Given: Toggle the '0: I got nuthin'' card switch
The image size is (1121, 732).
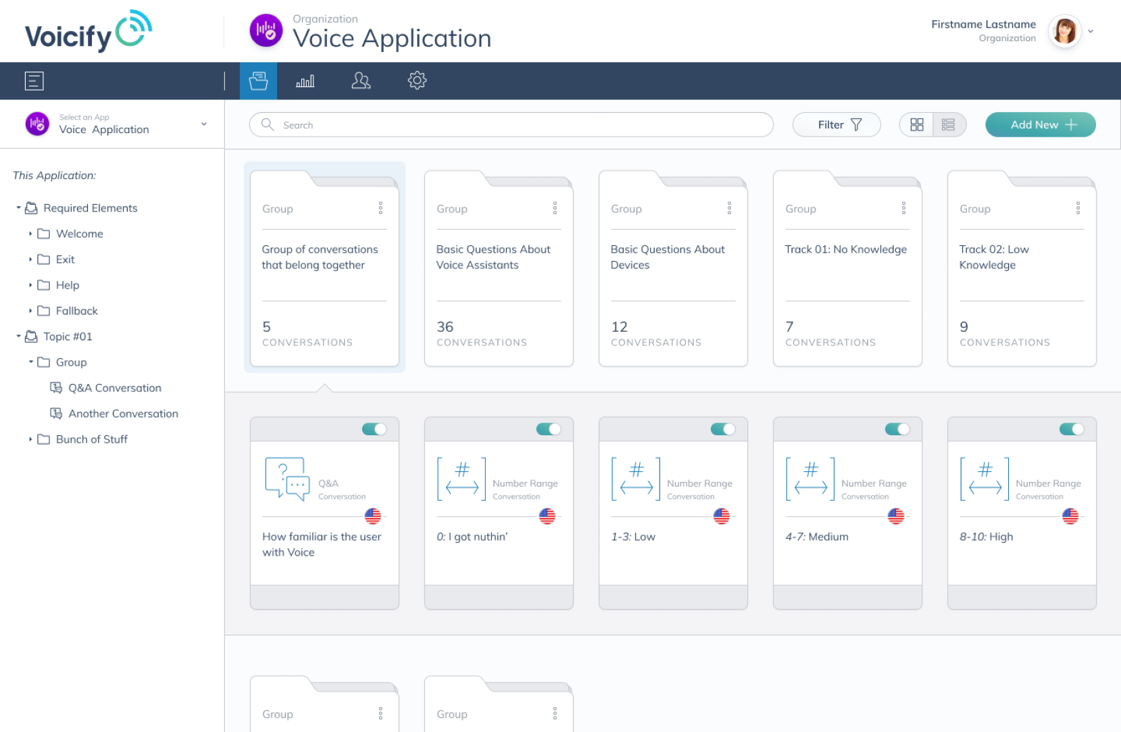Looking at the screenshot, I should point(549,429).
